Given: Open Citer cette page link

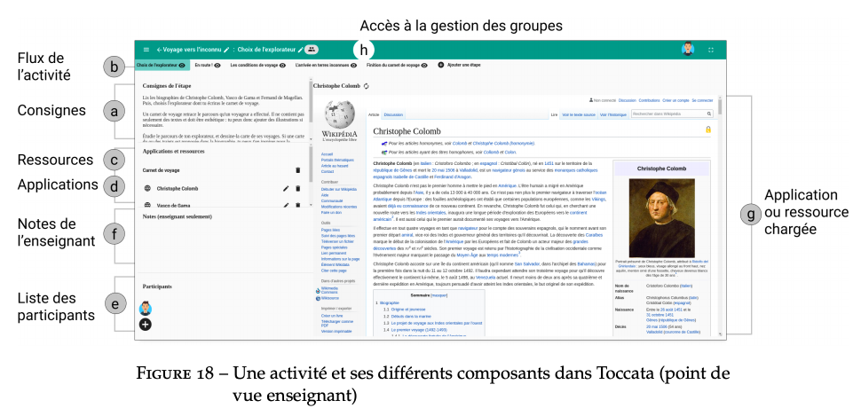Looking at the screenshot, I should (336, 271).
